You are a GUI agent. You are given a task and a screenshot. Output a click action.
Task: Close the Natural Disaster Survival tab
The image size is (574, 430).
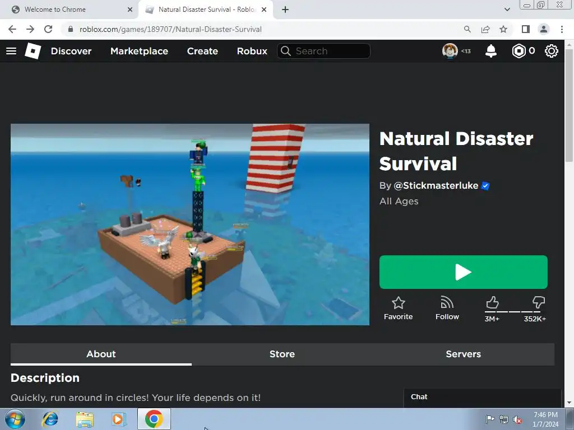pos(264,10)
